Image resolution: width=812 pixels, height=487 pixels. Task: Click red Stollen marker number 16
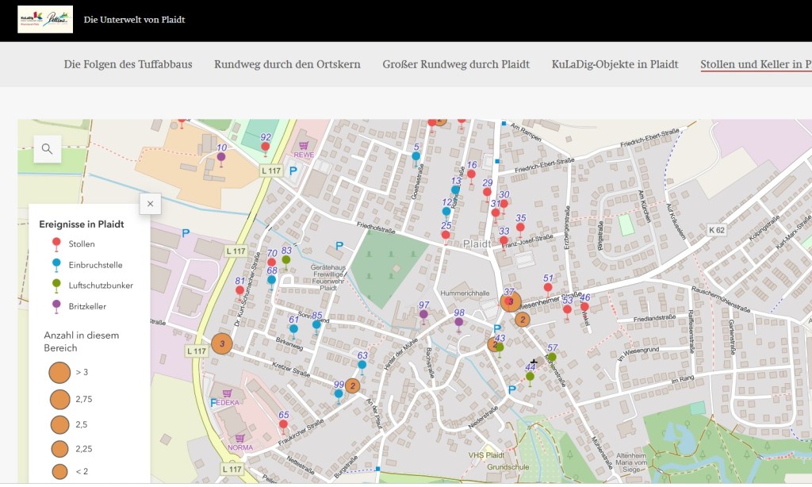471,174
